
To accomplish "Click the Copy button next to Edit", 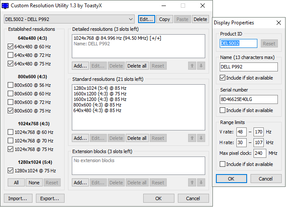I will coord(164,19).
